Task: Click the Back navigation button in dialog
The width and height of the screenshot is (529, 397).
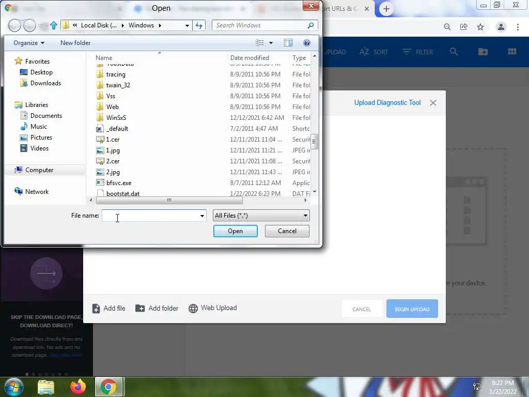Action: tap(14, 25)
